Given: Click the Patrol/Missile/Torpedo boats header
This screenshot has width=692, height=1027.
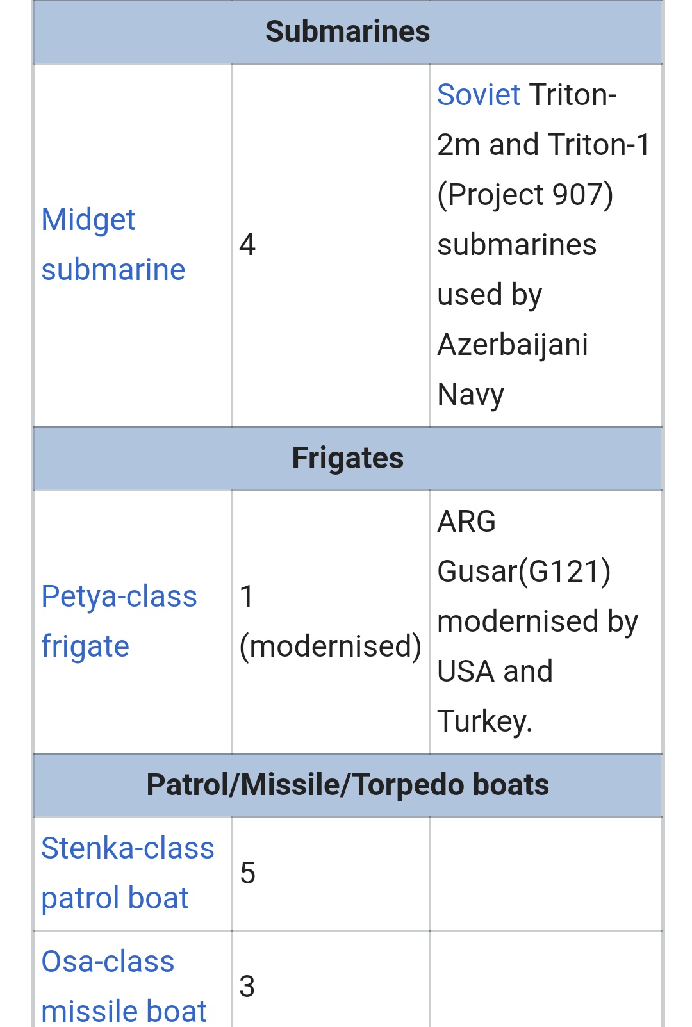Looking at the screenshot, I should [347, 785].
